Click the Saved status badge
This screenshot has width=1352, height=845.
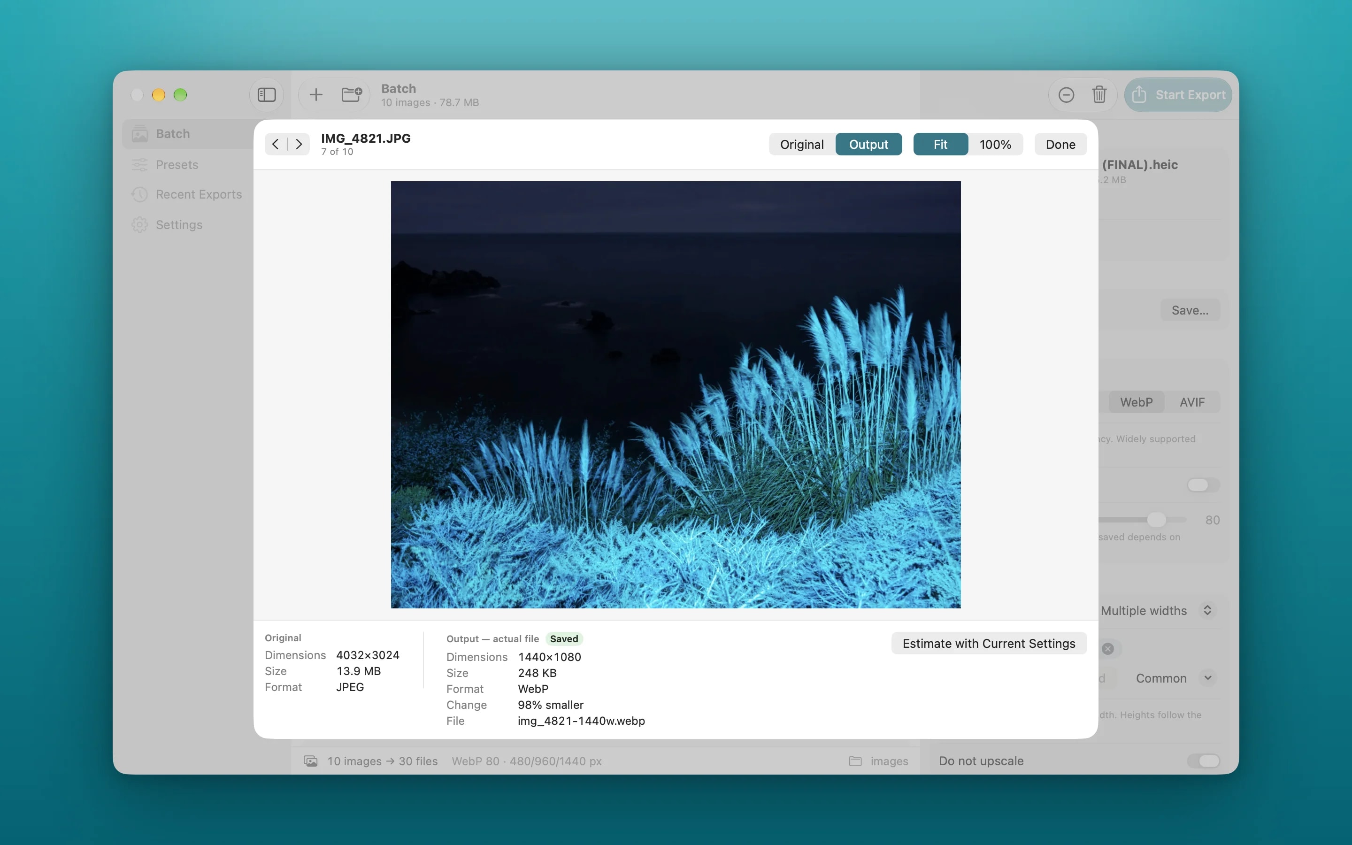[564, 639]
